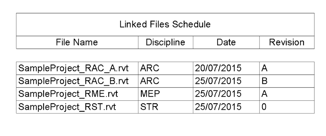Click the date cell in the RAC_B row
The width and height of the screenshot is (326, 136).
226,81
